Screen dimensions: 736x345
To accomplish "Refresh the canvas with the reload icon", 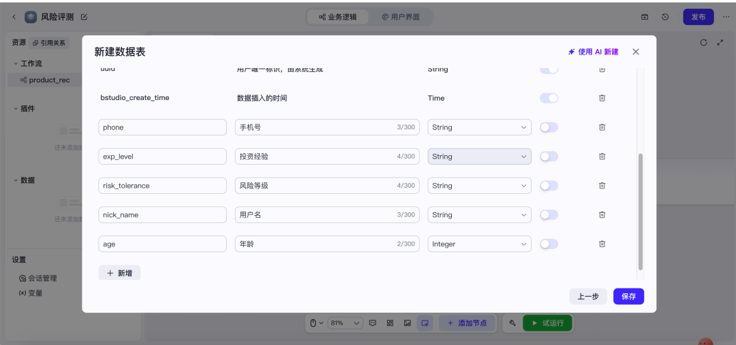I will click(703, 42).
